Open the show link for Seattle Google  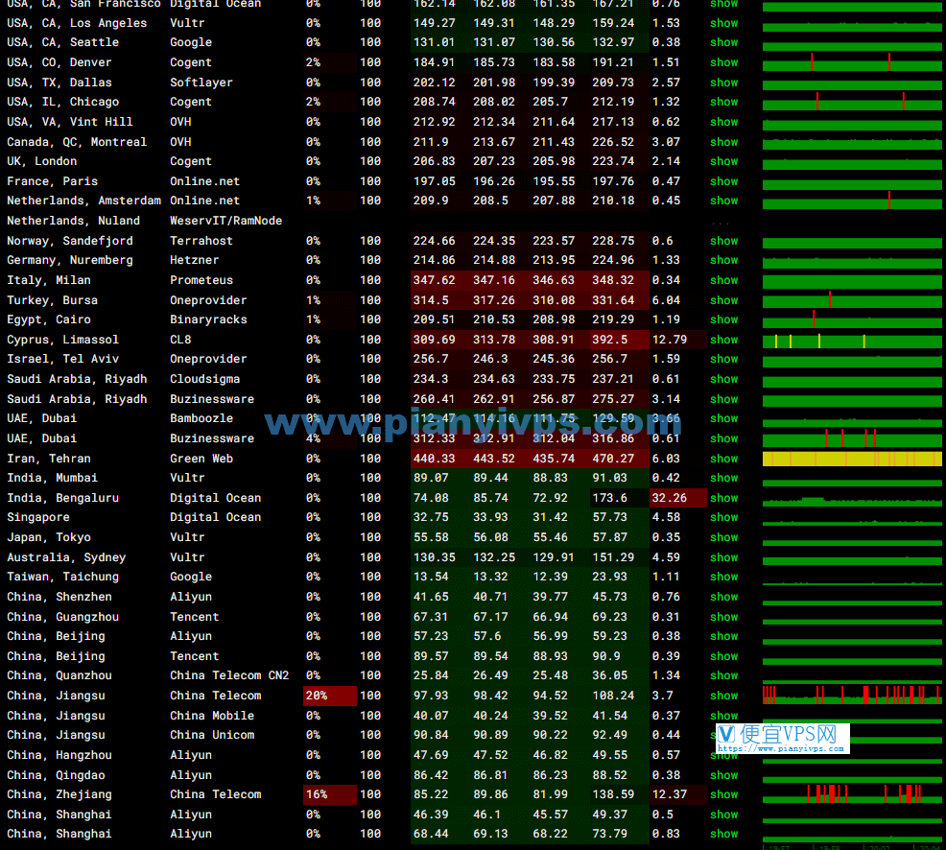724,42
